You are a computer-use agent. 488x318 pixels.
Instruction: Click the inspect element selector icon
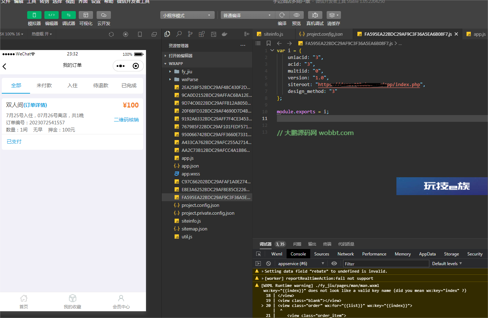(258, 254)
